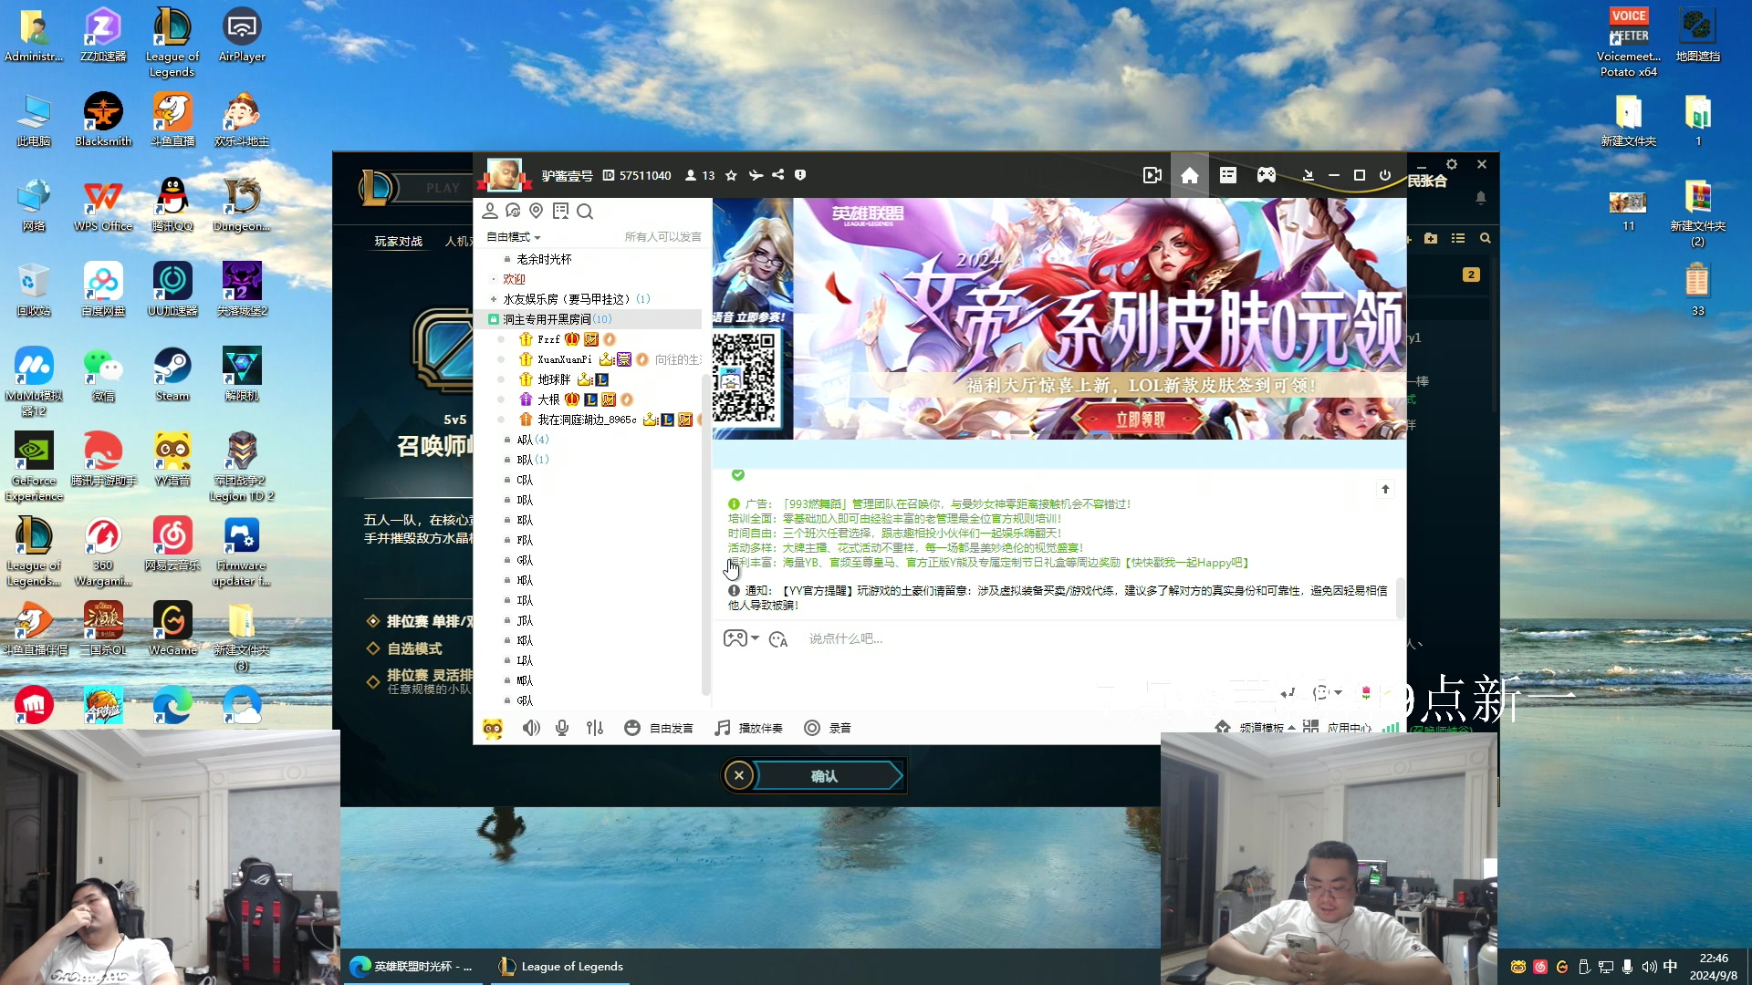This screenshot has height=985, width=1752.
Task: Open 腾讯QQ desktop shortcut
Action: 172,205
